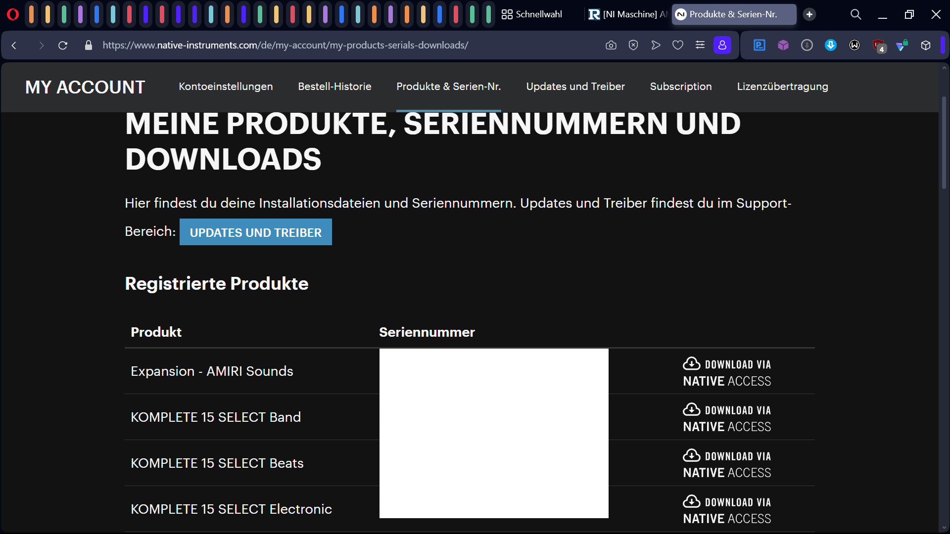Select the Produkte & Serien-Nr. browser tab
The height and width of the screenshot is (534, 950).
click(x=734, y=14)
